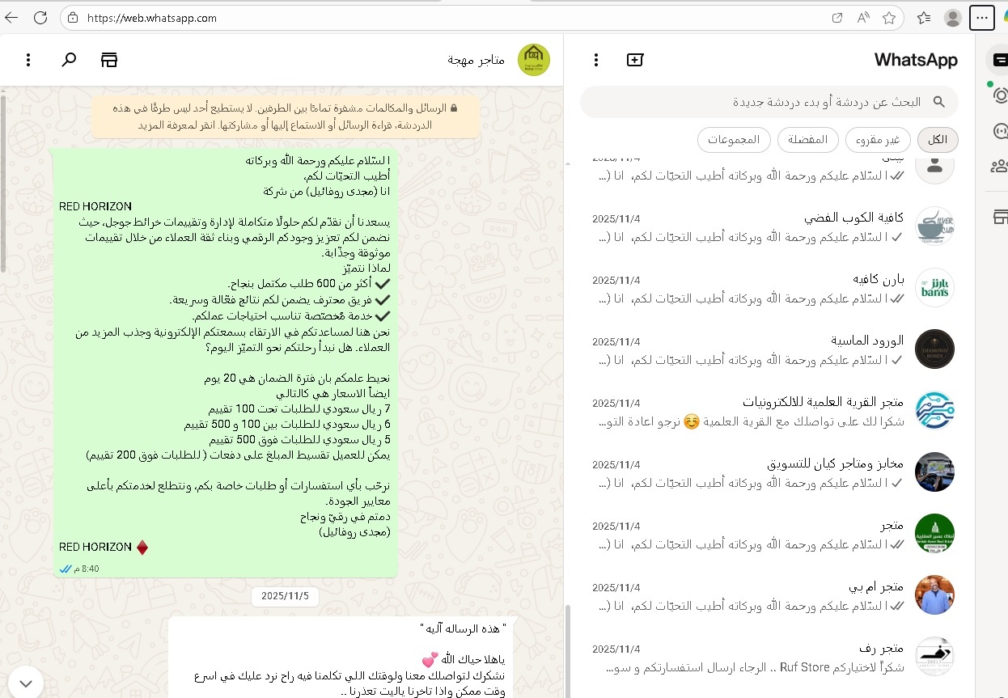This screenshot has height=698, width=1008.
Task: Enable the المفضلة favorites filter
Action: 807,139
